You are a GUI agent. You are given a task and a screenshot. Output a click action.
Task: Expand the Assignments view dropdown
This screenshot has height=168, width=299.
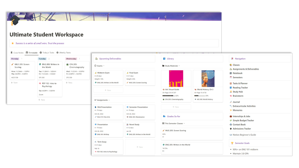point(102,100)
